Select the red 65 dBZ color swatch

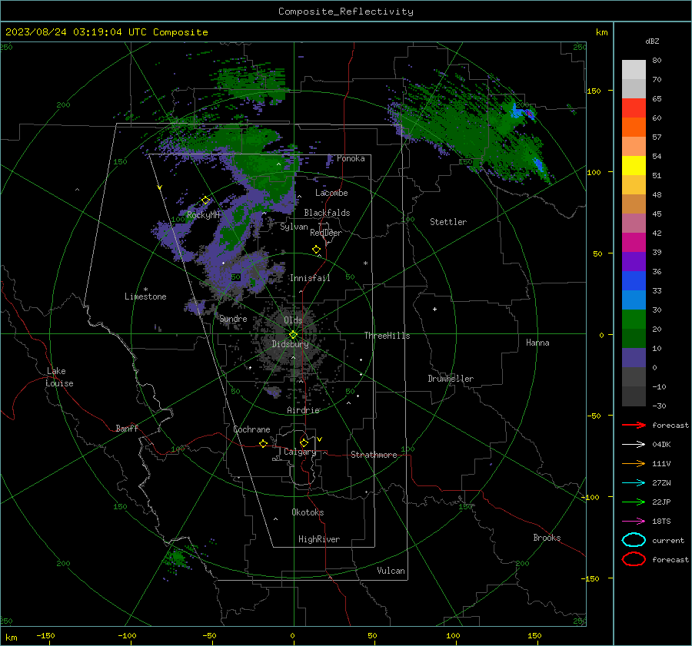634,108
